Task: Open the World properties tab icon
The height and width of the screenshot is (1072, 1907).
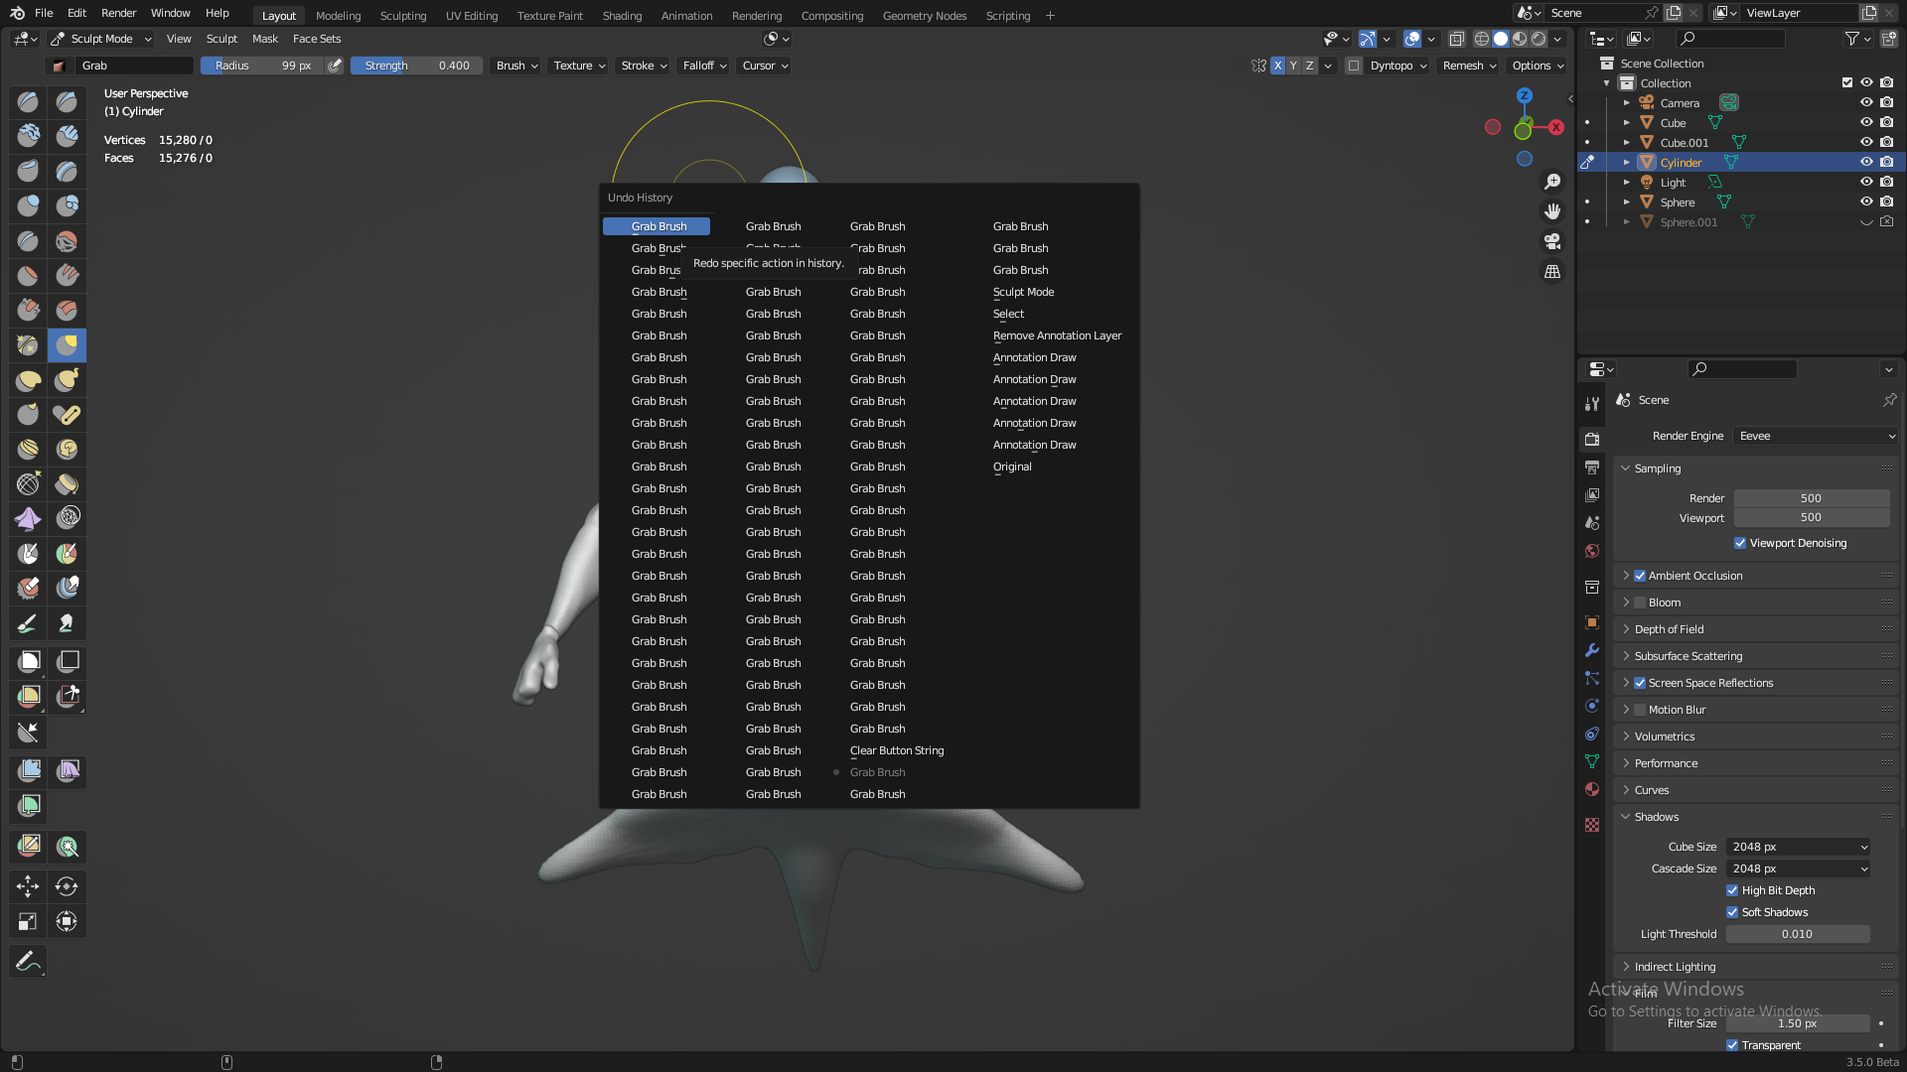Action: [x=1592, y=551]
